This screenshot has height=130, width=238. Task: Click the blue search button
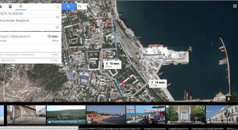[x=68, y=6]
